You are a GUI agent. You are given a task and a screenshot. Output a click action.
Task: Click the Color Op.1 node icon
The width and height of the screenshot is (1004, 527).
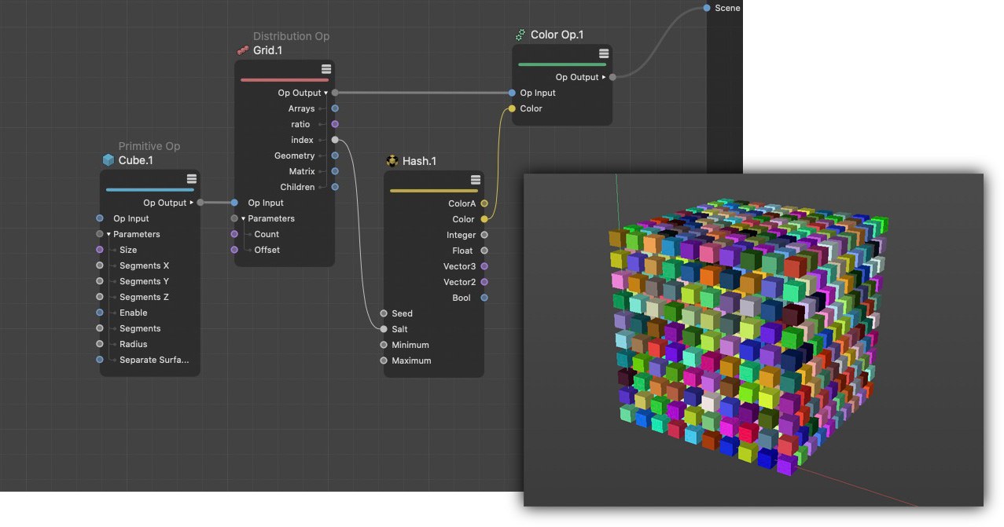520,35
